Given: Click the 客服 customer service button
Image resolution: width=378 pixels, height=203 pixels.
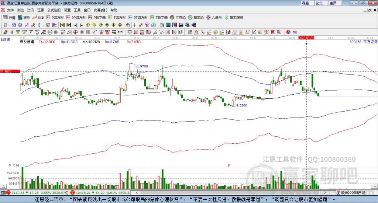Looking at the screenshot, I should (305, 3).
